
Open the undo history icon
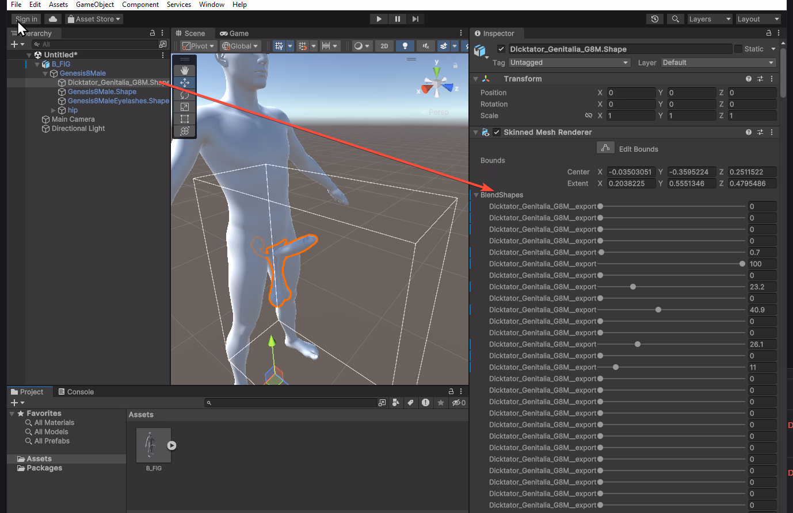click(x=655, y=19)
